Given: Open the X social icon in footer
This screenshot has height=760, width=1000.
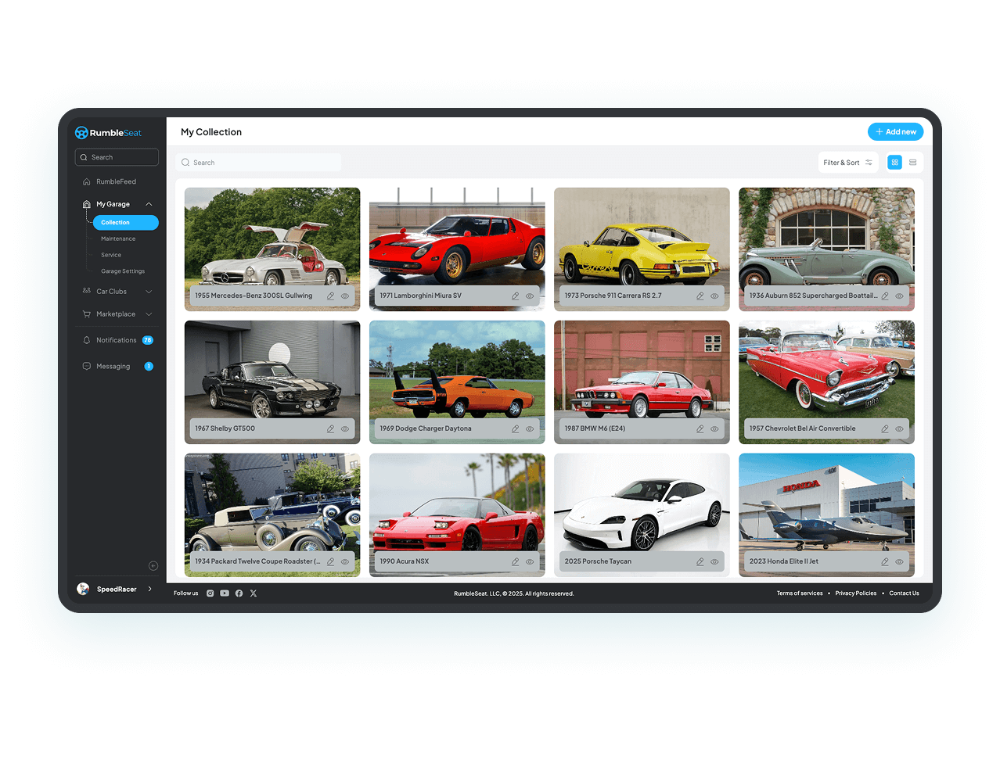Looking at the screenshot, I should coord(254,593).
